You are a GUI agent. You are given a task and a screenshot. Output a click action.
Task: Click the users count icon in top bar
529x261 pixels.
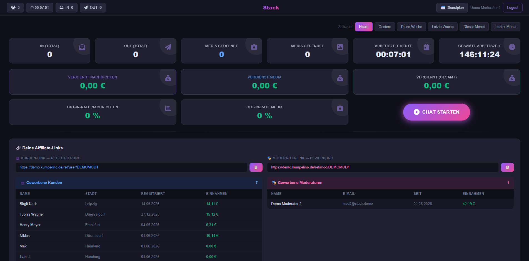pyautogui.click(x=13, y=7)
